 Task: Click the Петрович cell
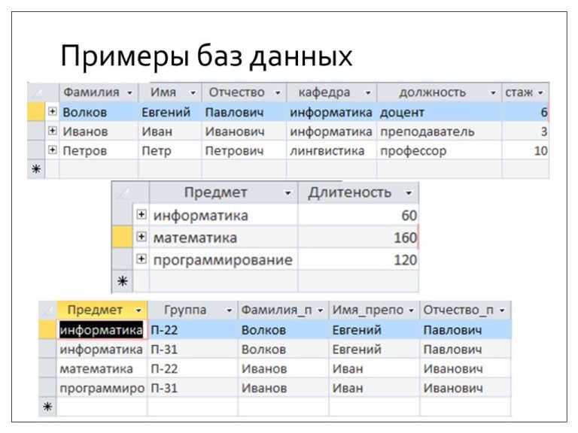244,150
